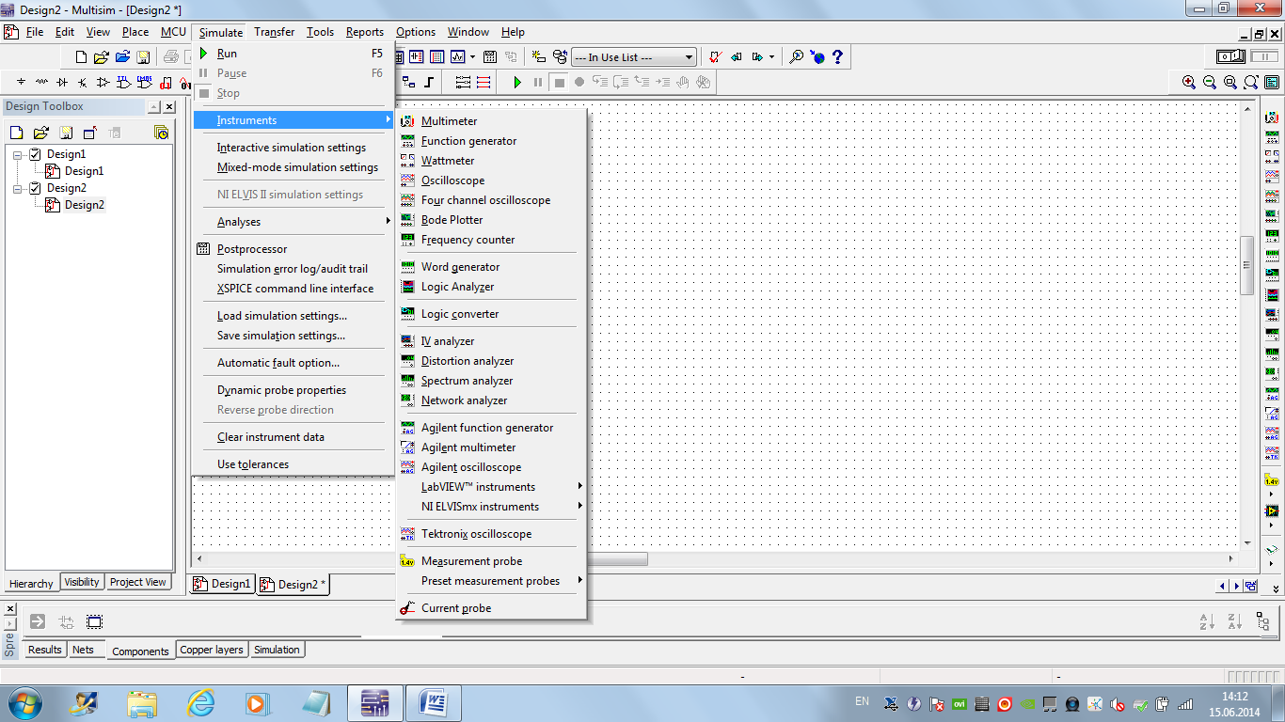Expand Preset measurement probes submenu
The width and height of the screenshot is (1285, 722).
pyautogui.click(x=491, y=581)
